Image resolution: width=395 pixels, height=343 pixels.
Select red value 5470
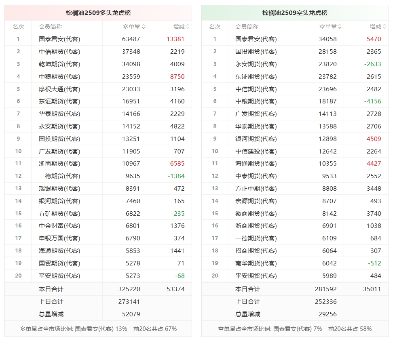click(x=374, y=39)
